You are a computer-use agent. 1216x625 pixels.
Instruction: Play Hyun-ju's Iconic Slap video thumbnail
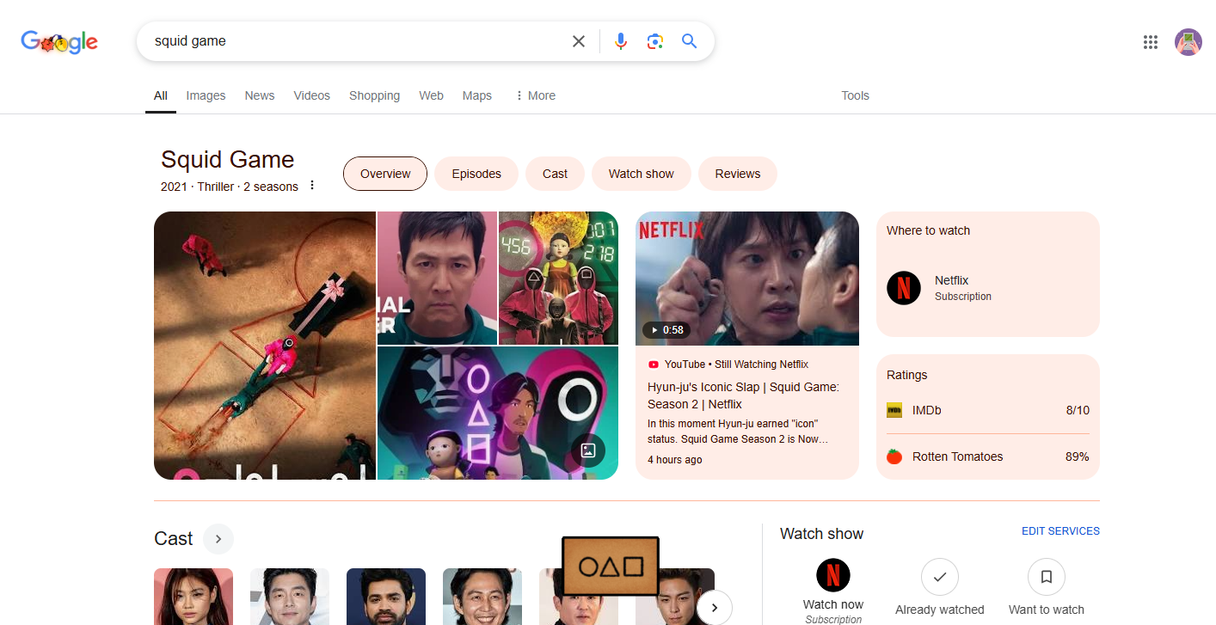point(746,279)
